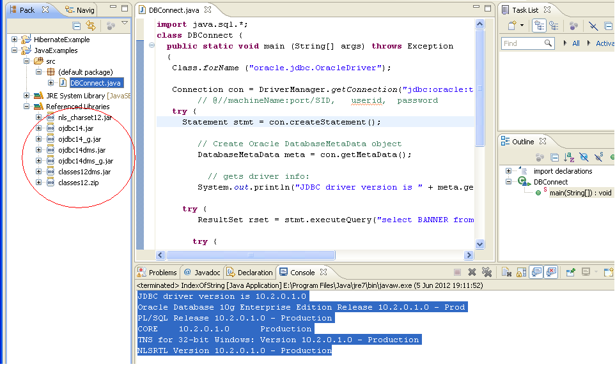Clear the Console output
This screenshot has height=392, width=615.
point(506,272)
